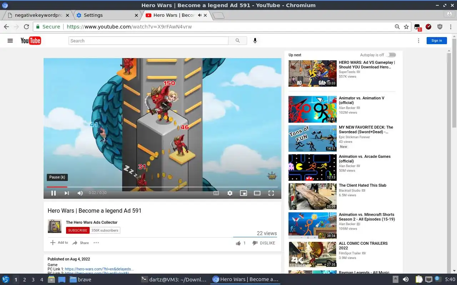Screen dimensions: 457x285
Task: Close the Settings tab
Action: (x=136, y=15)
